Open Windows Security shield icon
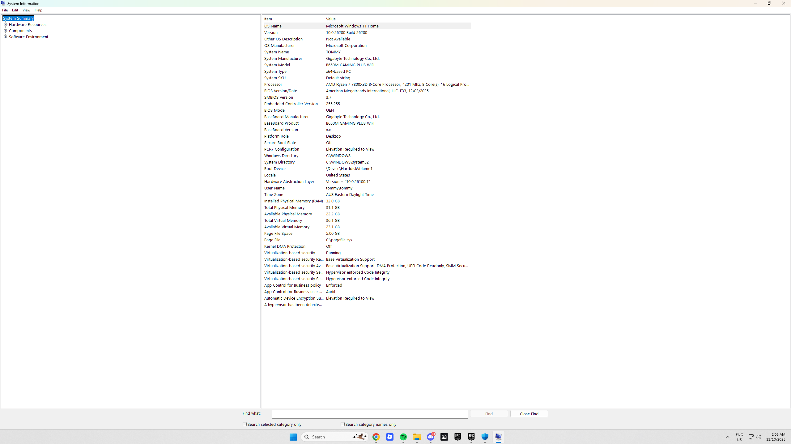The image size is (791, 444). point(485,437)
